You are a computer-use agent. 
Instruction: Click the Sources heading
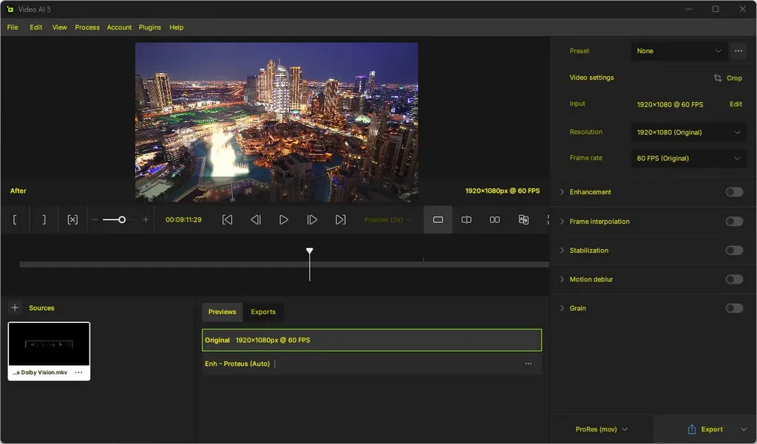41,308
